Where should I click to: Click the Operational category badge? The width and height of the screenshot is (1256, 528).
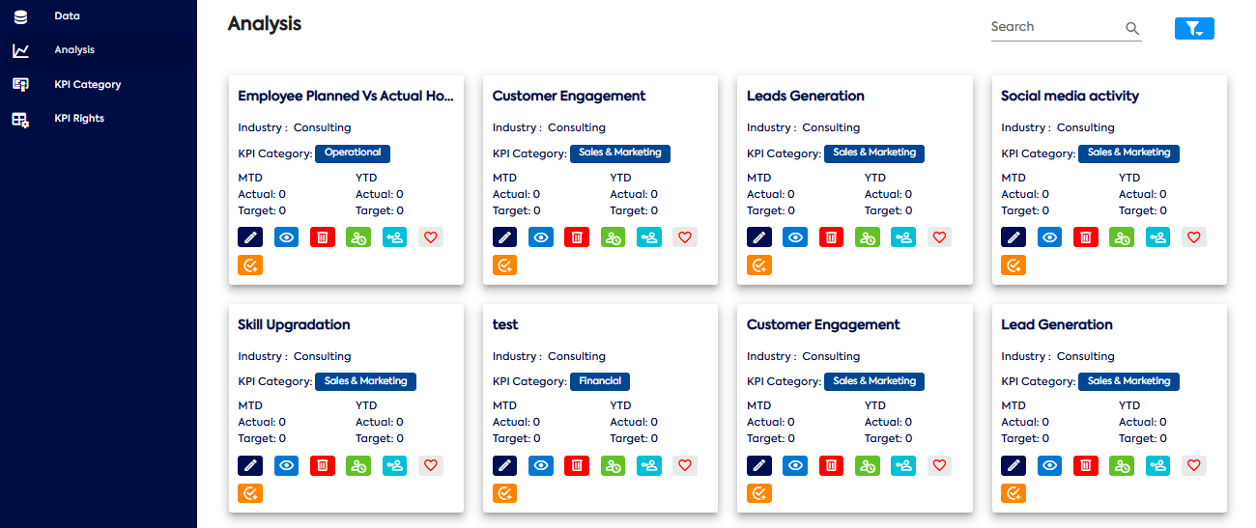[x=353, y=153]
